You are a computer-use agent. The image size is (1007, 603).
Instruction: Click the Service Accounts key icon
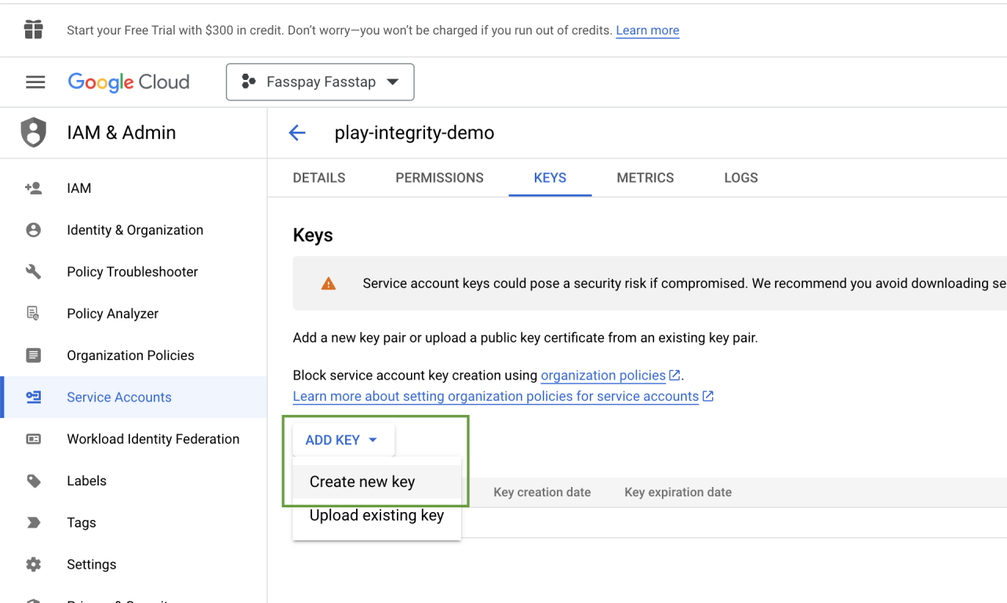(33, 397)
